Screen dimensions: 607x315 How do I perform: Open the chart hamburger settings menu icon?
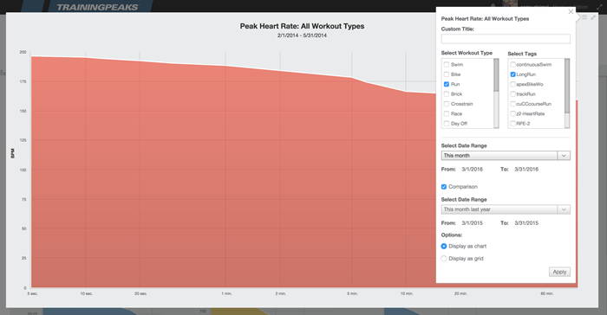point(584,17)
